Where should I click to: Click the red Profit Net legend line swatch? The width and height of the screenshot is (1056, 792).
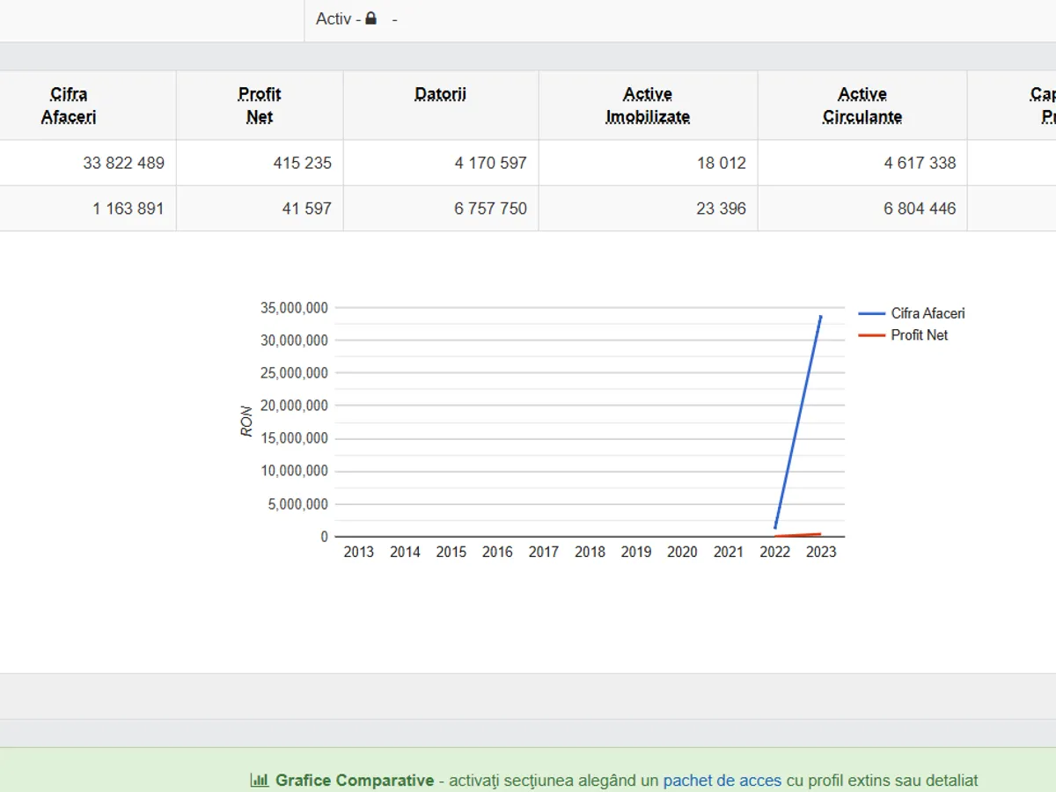click(871, 335)
